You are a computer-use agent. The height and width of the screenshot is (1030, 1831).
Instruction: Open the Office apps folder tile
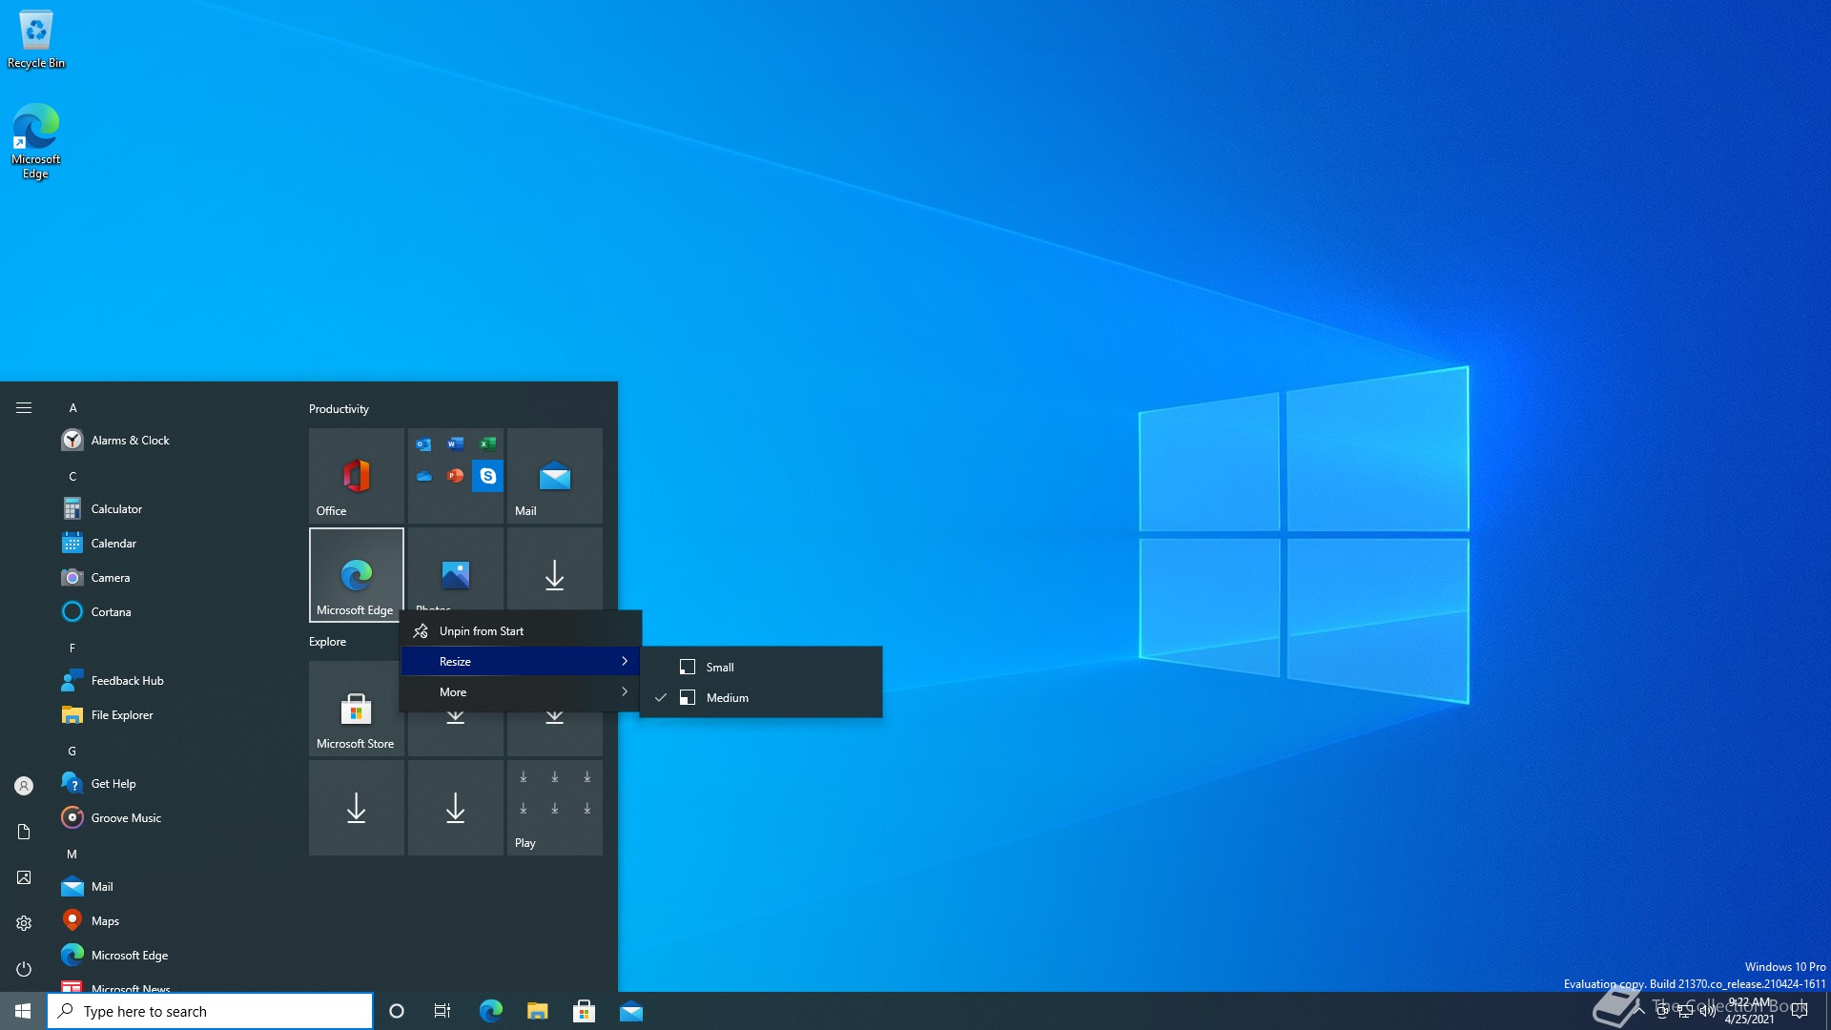456,476
